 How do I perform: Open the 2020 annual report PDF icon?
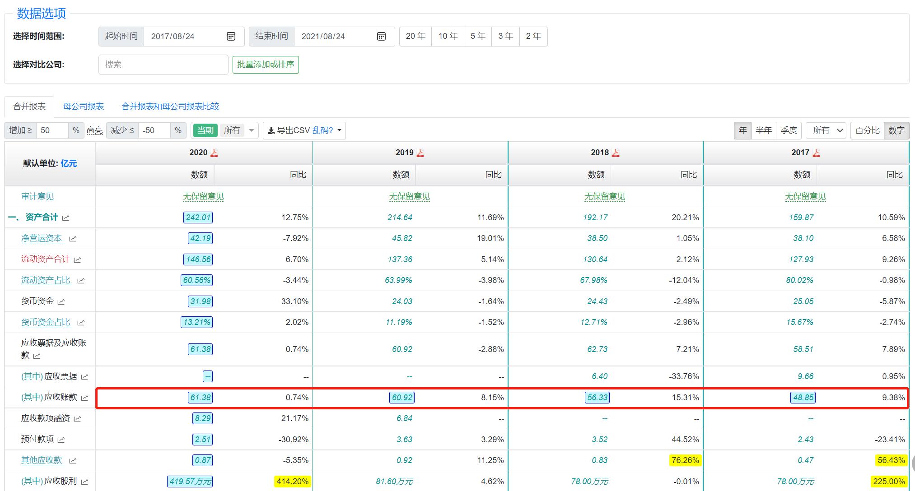214,153
